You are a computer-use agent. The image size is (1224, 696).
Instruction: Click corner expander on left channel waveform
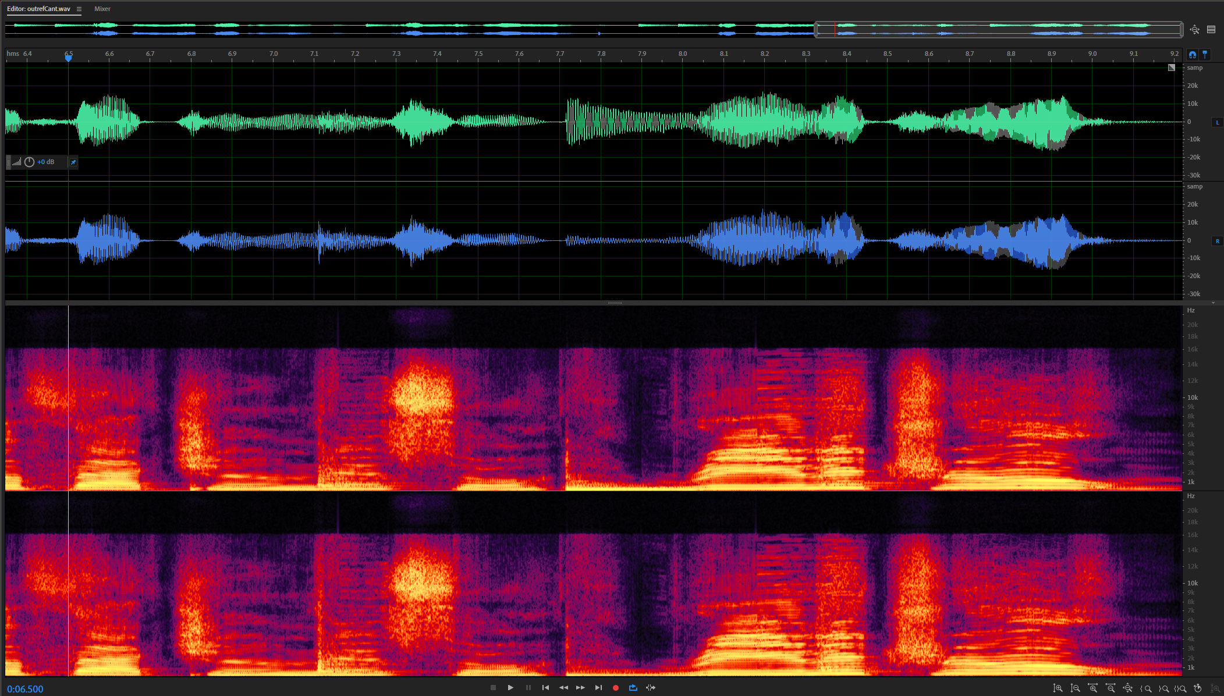(1172, 68)
